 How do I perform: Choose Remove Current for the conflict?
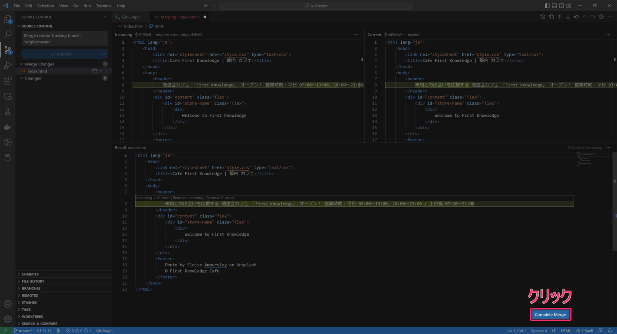(x=219, y=198)
